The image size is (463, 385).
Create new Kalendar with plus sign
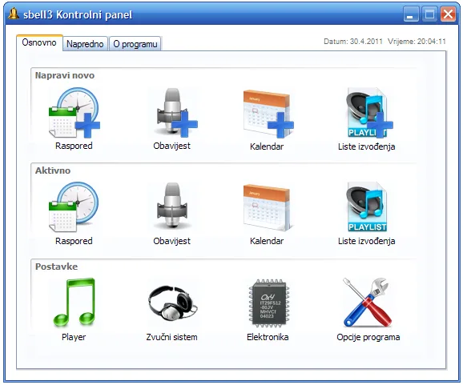click(x=268, y=114)
